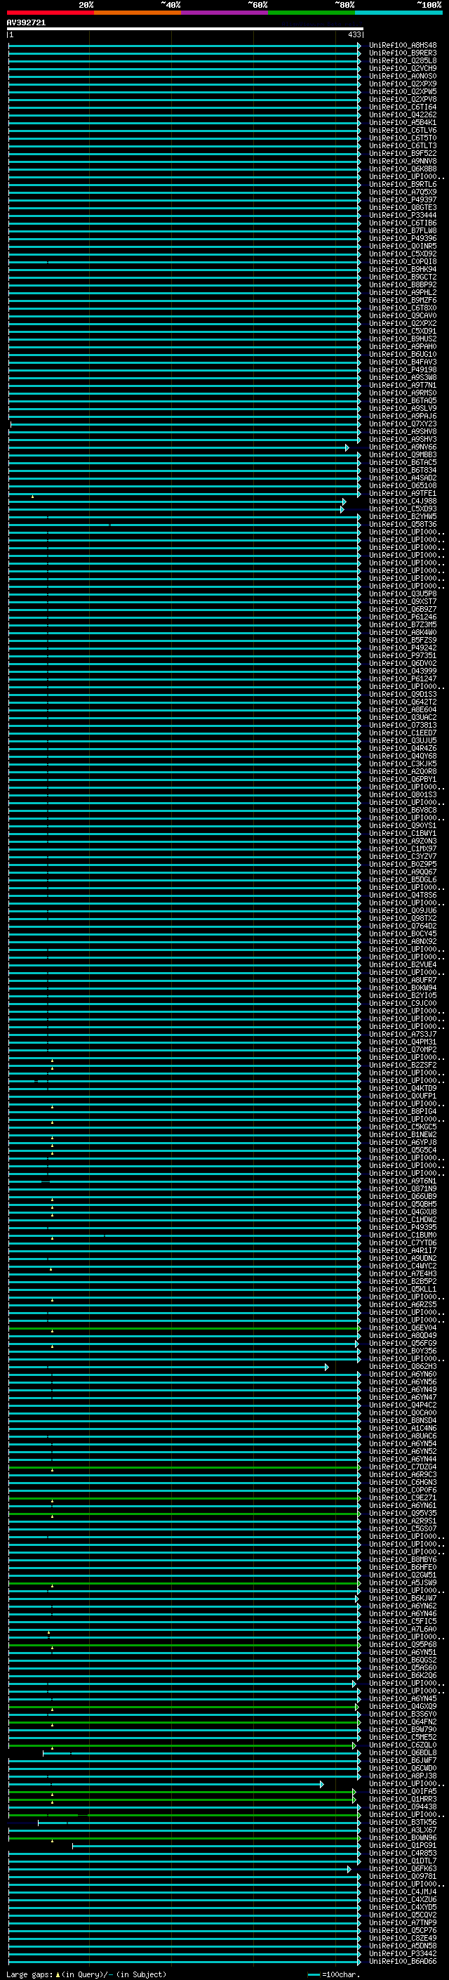Open hit UniRef100_A8HS48
The image size is (449, 1980).
pyautogui.click(x=403, y=46)
